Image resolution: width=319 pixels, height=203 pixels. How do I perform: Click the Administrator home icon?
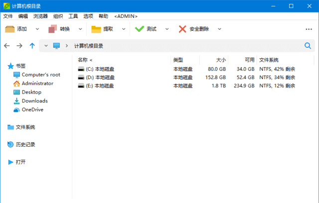16,84
